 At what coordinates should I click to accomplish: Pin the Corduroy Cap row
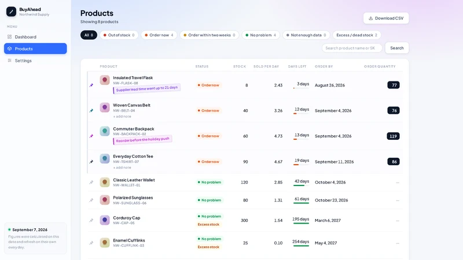pos(91,220)
